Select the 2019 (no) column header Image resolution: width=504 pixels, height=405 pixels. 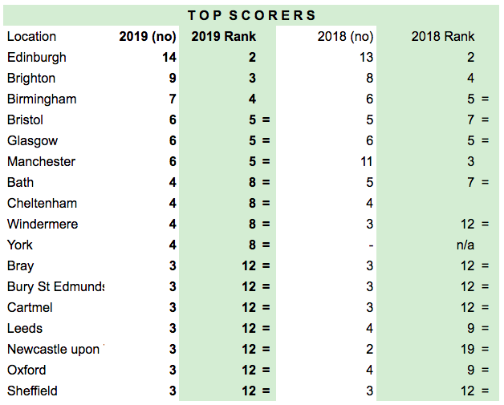[147, 36]
